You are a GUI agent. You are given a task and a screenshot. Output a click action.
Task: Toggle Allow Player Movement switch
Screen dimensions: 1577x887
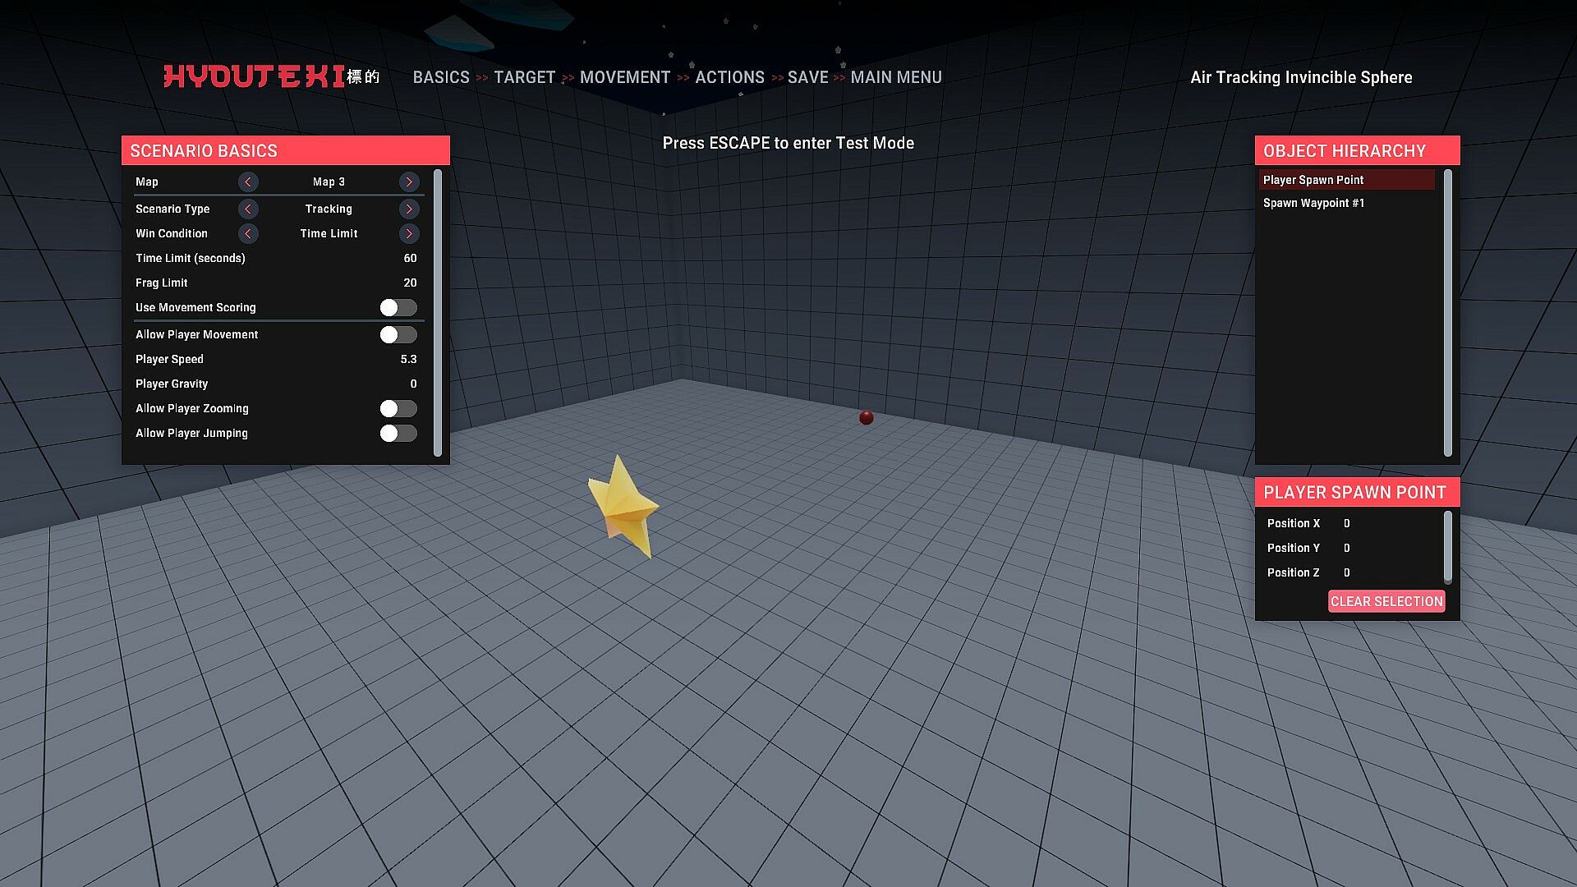[x=398, y=334]
